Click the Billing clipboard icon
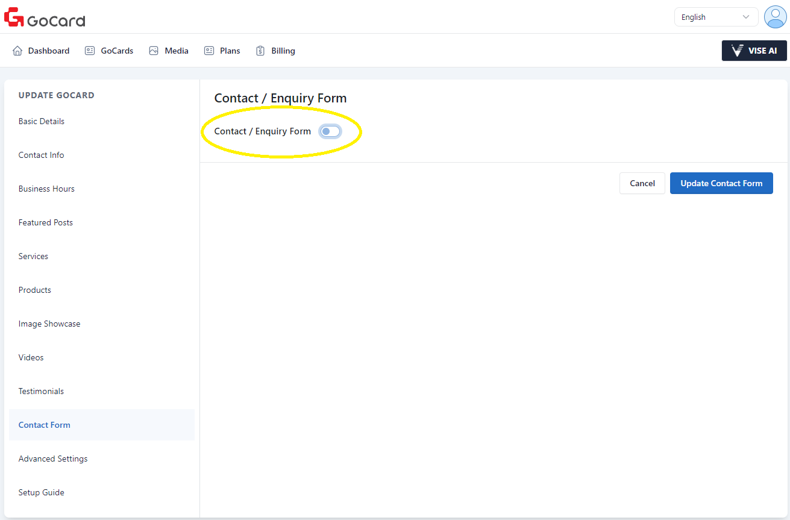Screen dimensions: 790x520 (260, 51)
